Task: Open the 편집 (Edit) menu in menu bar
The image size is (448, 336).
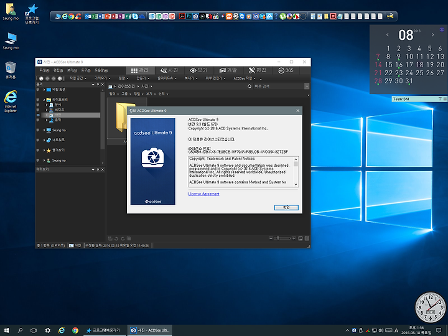Action: click(x=58, y=70)
